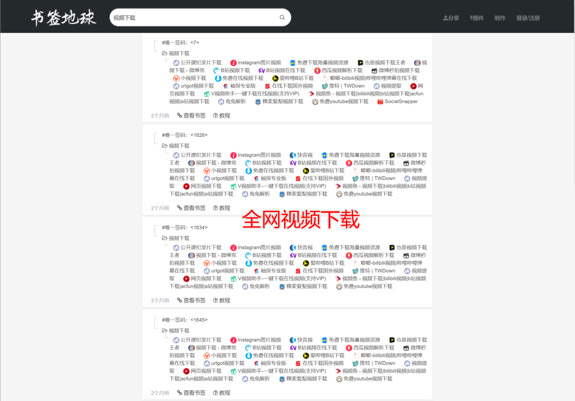Click the 公开课纪录片下载 favicon in card <7>
Image resolution: width=575 pixels, height=401 pixels.
coord(176,63)
